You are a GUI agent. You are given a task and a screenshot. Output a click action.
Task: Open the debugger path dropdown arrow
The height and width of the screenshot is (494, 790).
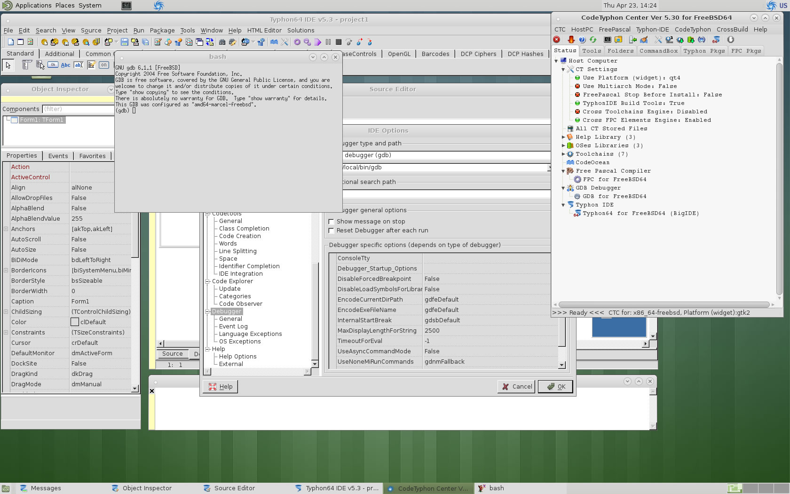point(548,167)
